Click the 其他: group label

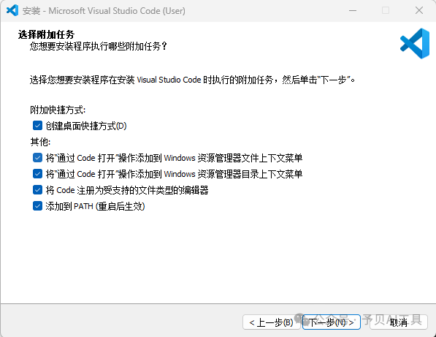pos(40,142)
